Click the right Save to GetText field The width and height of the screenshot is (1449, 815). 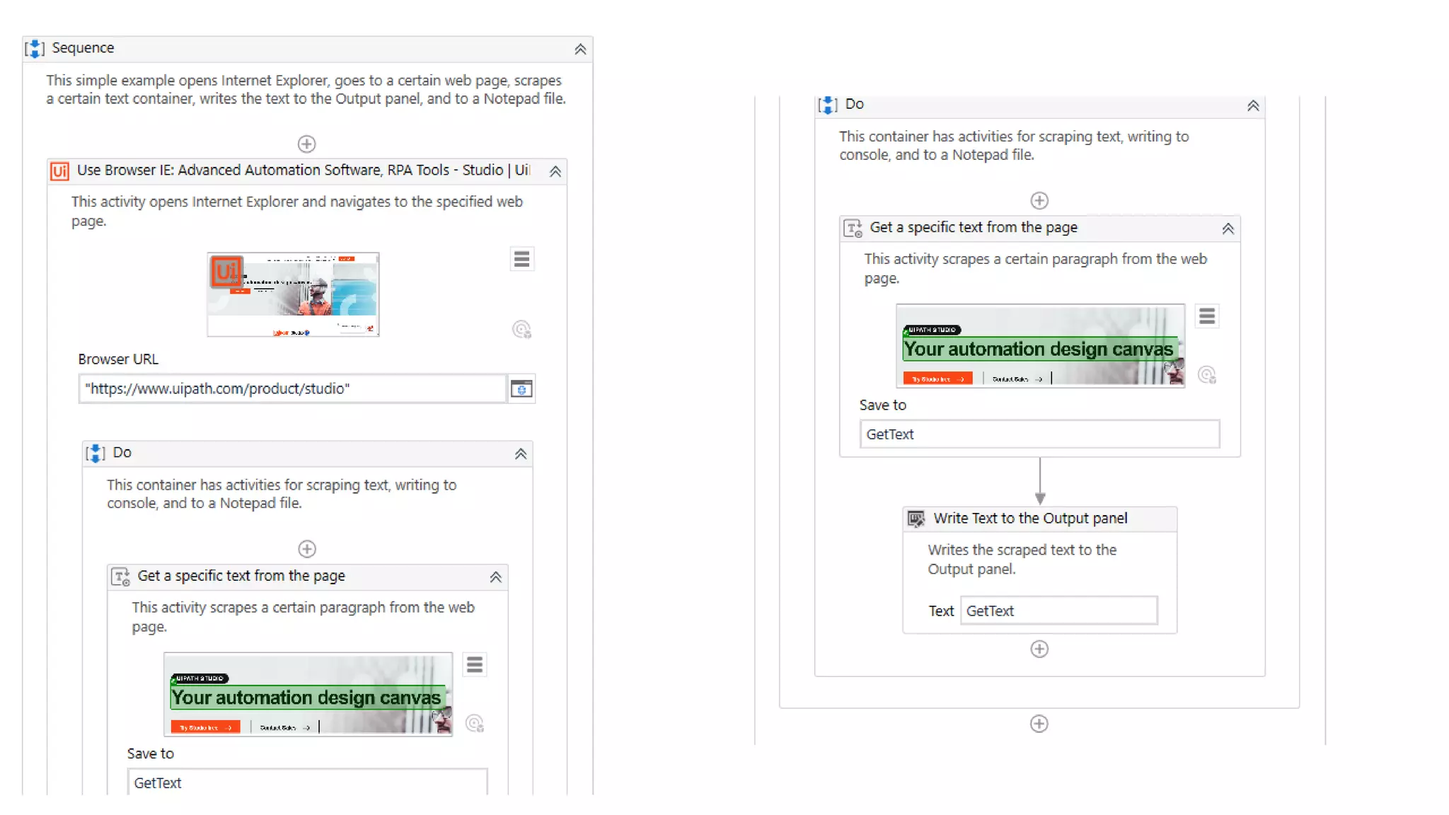pyautogui.click(x=1039, y=434)
